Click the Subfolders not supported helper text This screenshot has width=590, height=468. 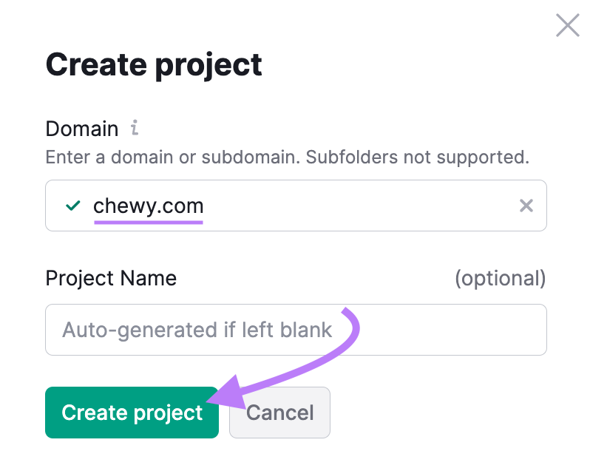pos(417,157)
